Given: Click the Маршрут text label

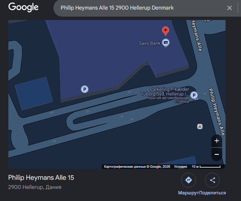Looking at the screenshot, I should (189, 193).
